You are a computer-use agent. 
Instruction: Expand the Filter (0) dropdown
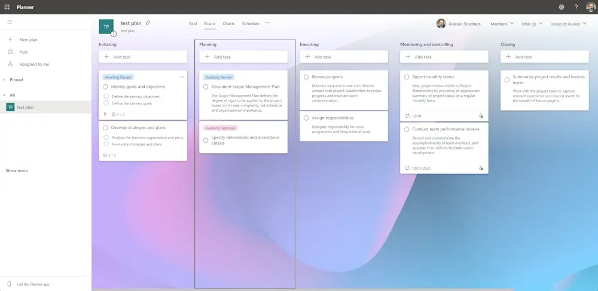[x=532, y=24]
